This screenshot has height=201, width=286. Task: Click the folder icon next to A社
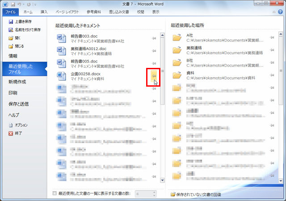177,38
